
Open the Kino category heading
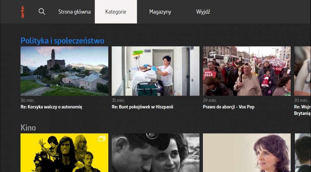click(28, 128)
